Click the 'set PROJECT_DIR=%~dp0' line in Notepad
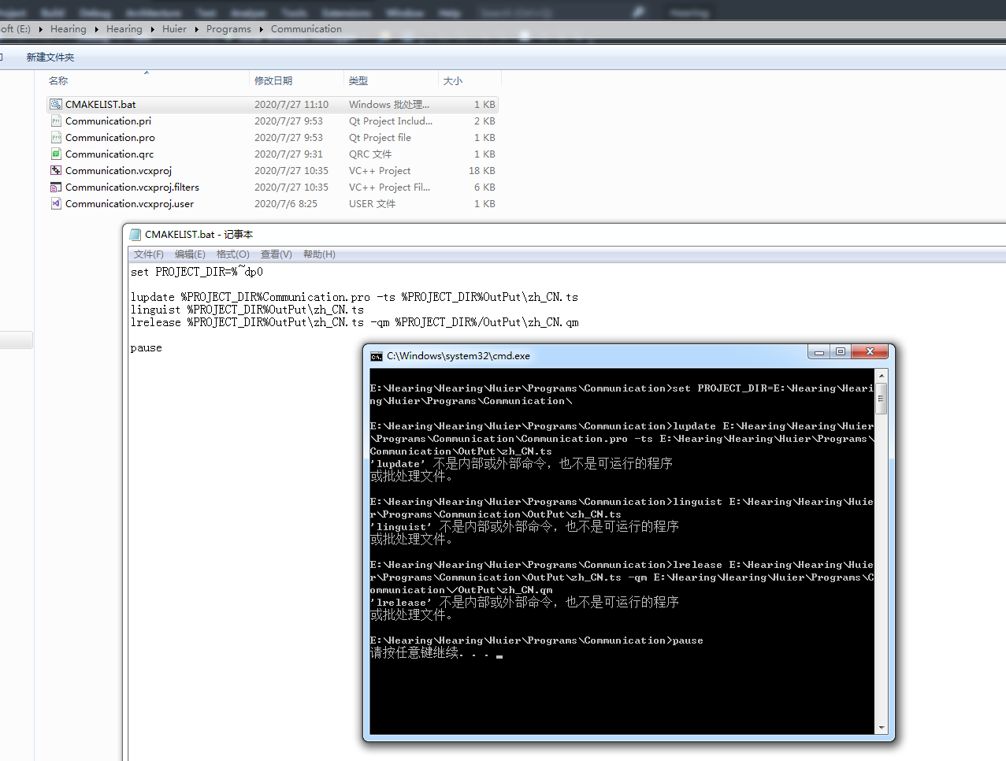This screenshot has height=761, width=1006. click(197, 272)
